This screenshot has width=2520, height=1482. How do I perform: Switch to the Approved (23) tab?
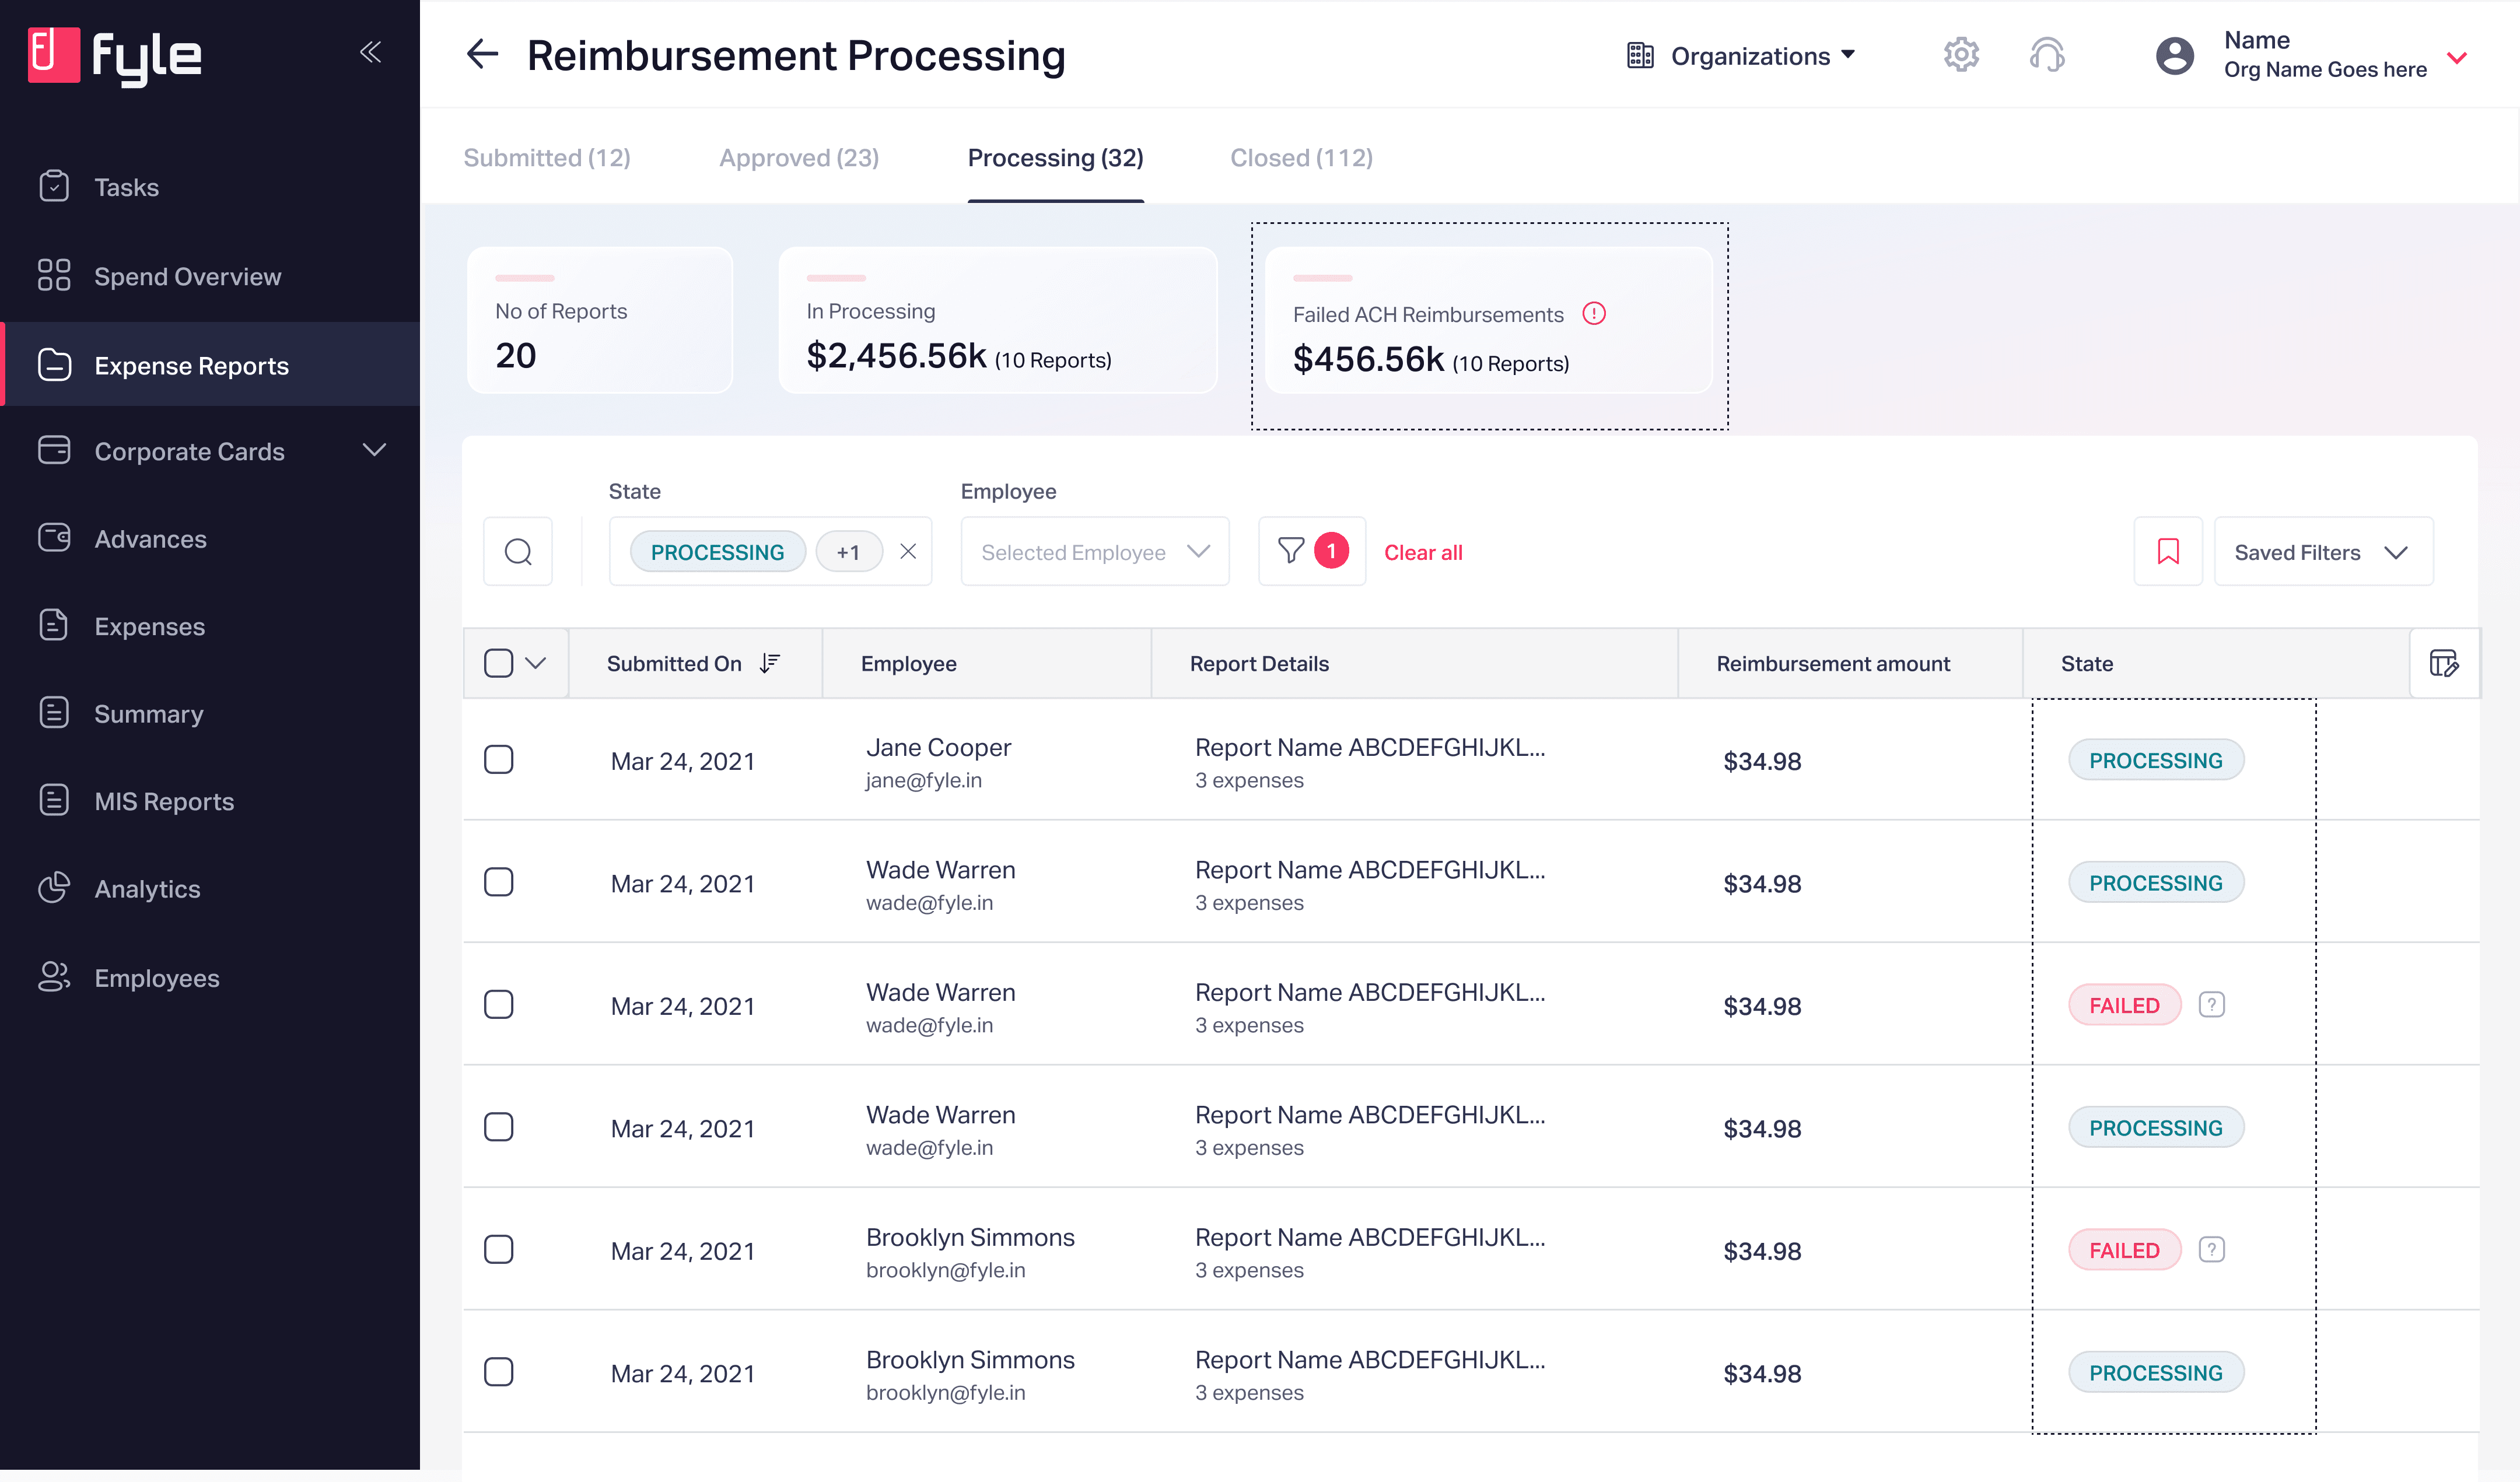798,158
